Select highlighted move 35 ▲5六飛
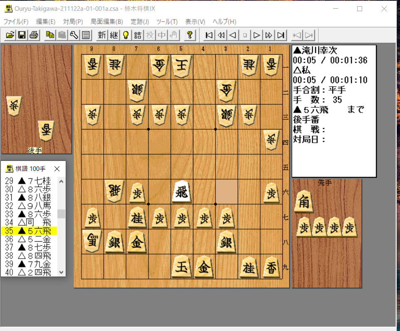 tap(29, 231)
